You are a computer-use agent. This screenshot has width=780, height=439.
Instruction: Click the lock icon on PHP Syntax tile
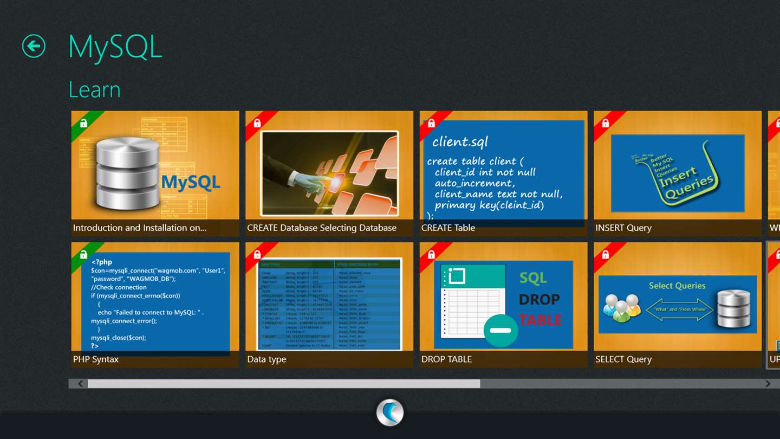click(83, 255)
